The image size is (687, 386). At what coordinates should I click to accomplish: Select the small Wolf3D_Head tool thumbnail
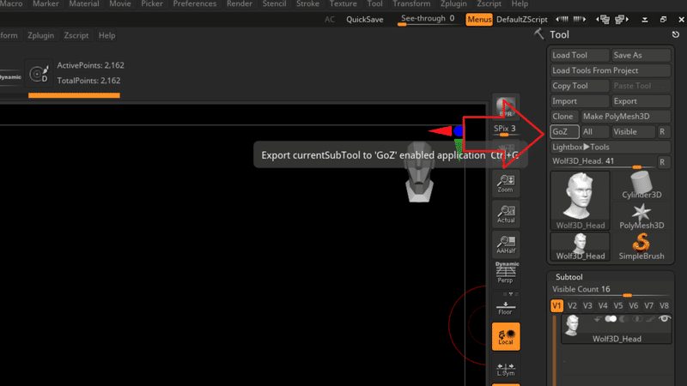581,246
